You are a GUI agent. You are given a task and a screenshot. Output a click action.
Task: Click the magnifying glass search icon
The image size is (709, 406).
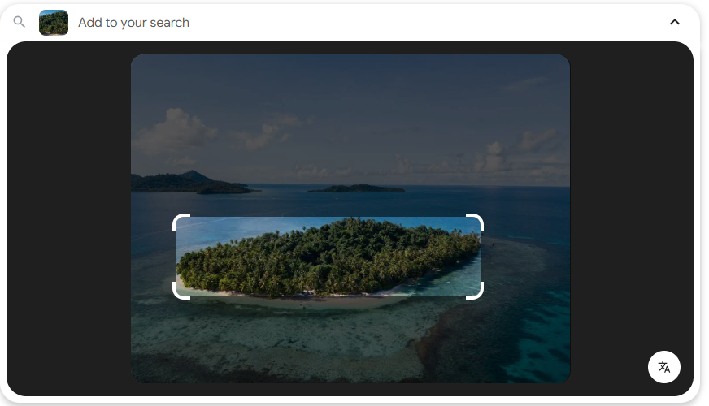[x=20, y=22]
